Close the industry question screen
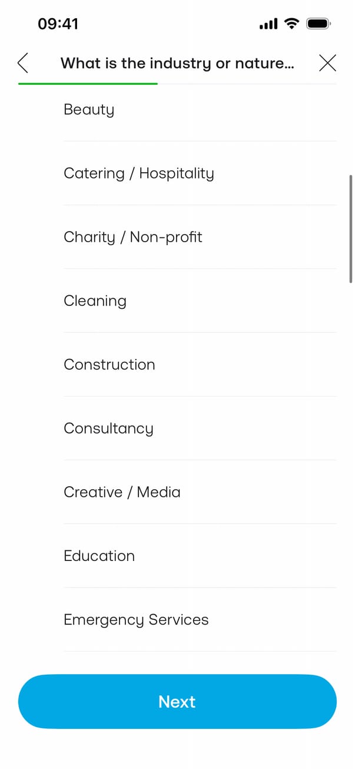This screenshot has height=769, width=355. 327,62
